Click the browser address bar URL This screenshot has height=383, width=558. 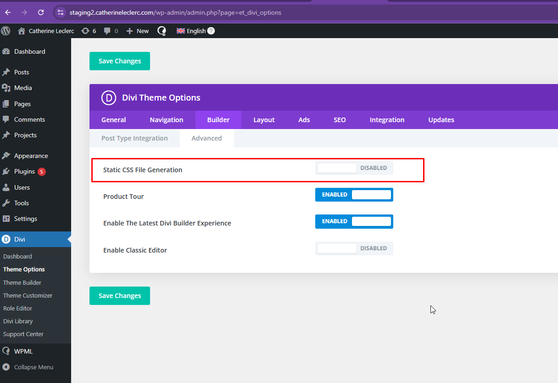tap(175, 12)
